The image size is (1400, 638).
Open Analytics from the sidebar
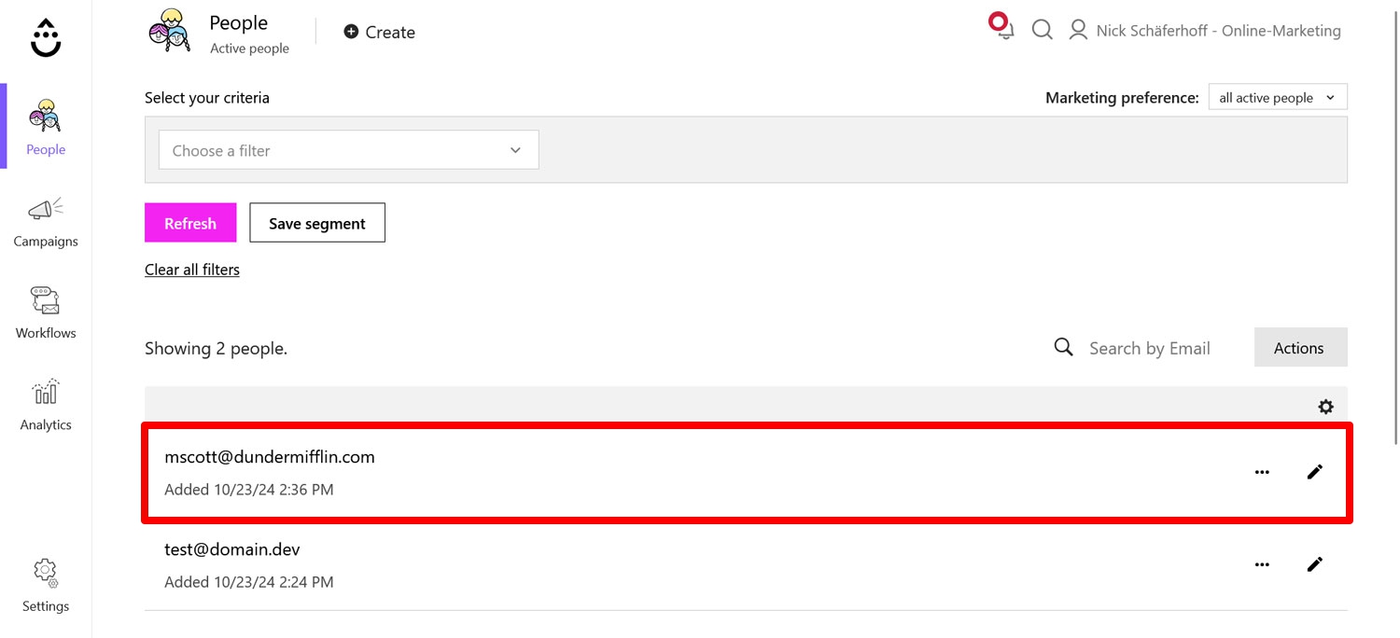point(46,406)
